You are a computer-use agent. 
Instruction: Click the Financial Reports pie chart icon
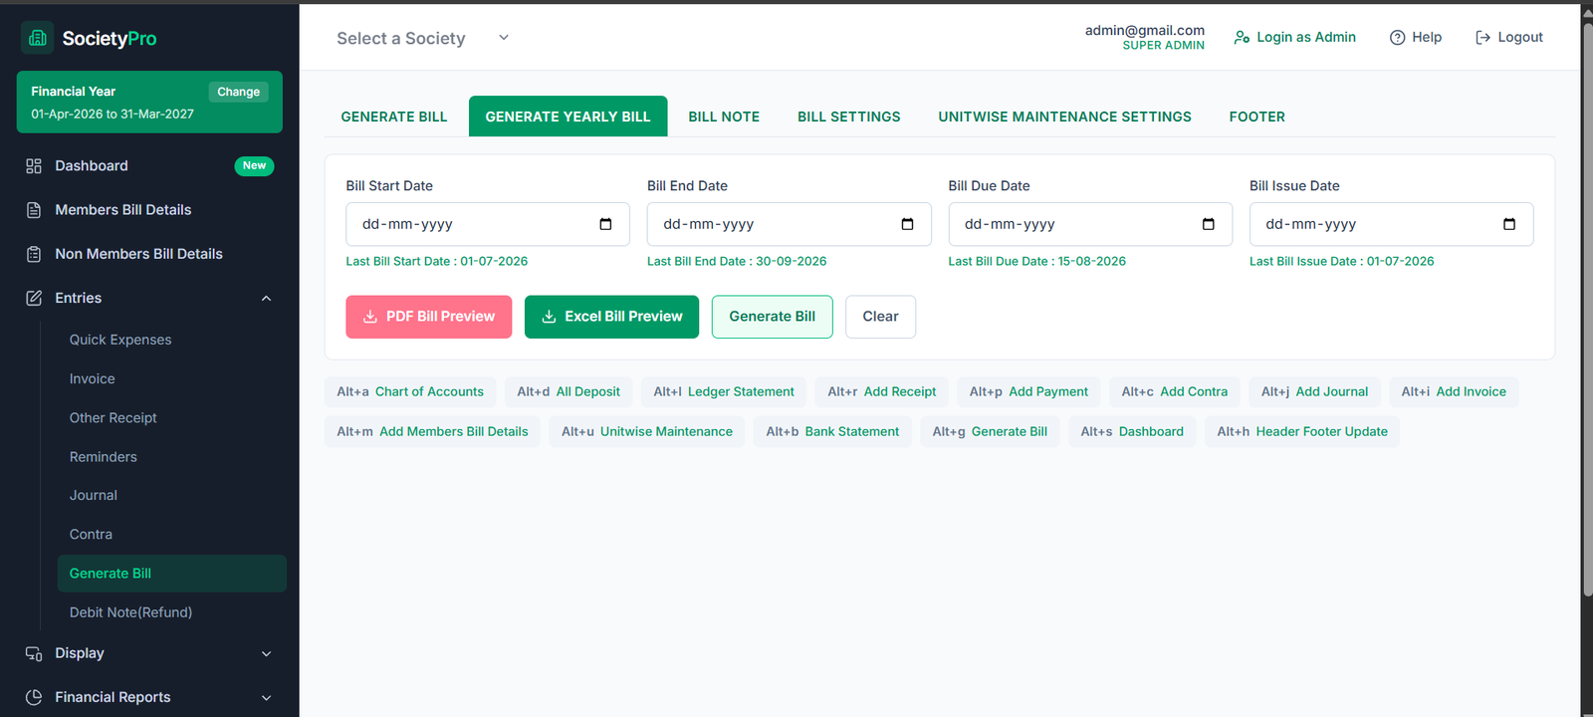pyautogui.click(x=34, y=697)
